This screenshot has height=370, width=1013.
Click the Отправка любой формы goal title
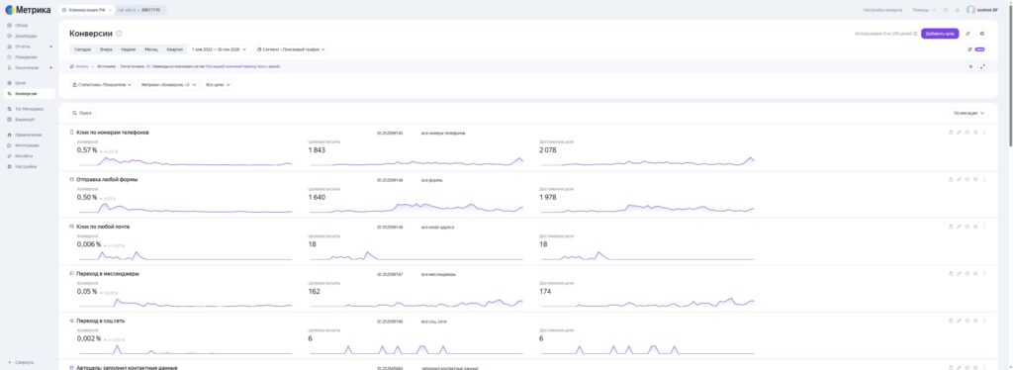pos(107,179)
